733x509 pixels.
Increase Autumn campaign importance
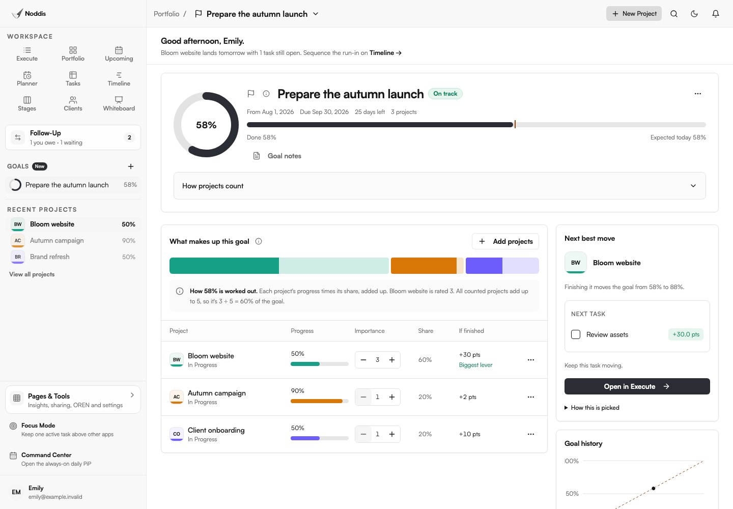click(x=392, y=397)
